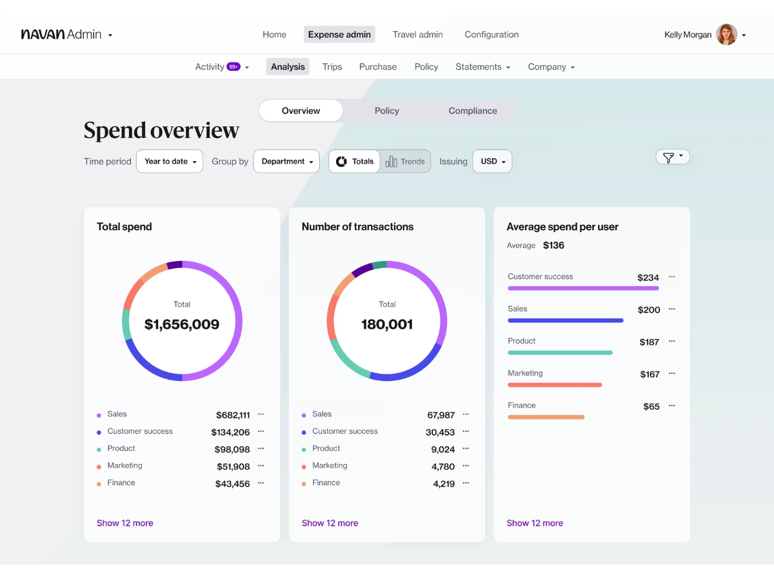The width and height of the screenshot is (774, 580).
Task: Show 12 more in Total spend card
Action: tap(125, 523)
